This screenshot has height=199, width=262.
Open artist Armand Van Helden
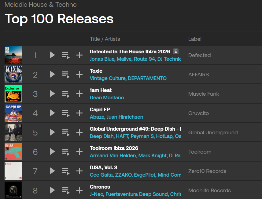pos(113,155)
